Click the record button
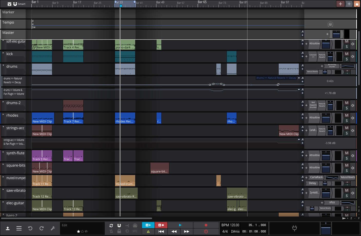Image resolution: width=361 pixels, height=236 pixels. click(x=206, y=225)
